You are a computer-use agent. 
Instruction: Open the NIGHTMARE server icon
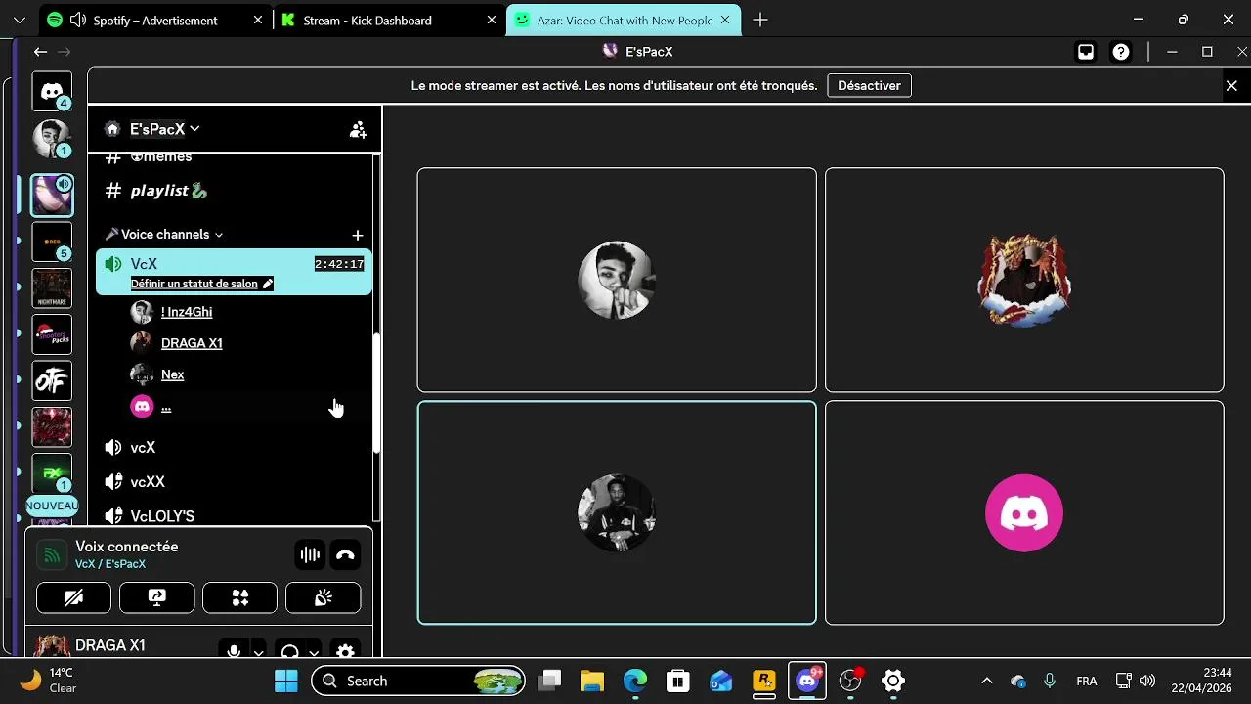52,288
